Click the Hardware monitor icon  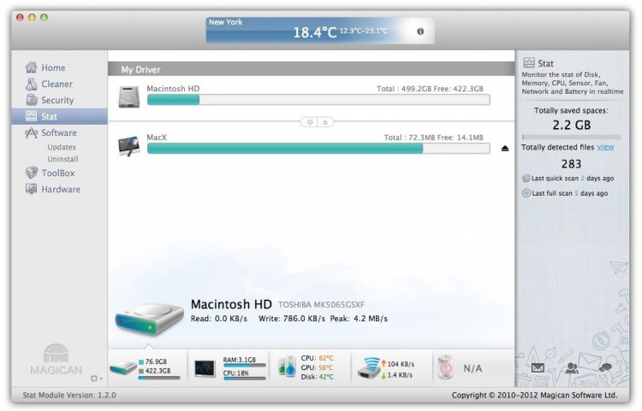(31, 189)
